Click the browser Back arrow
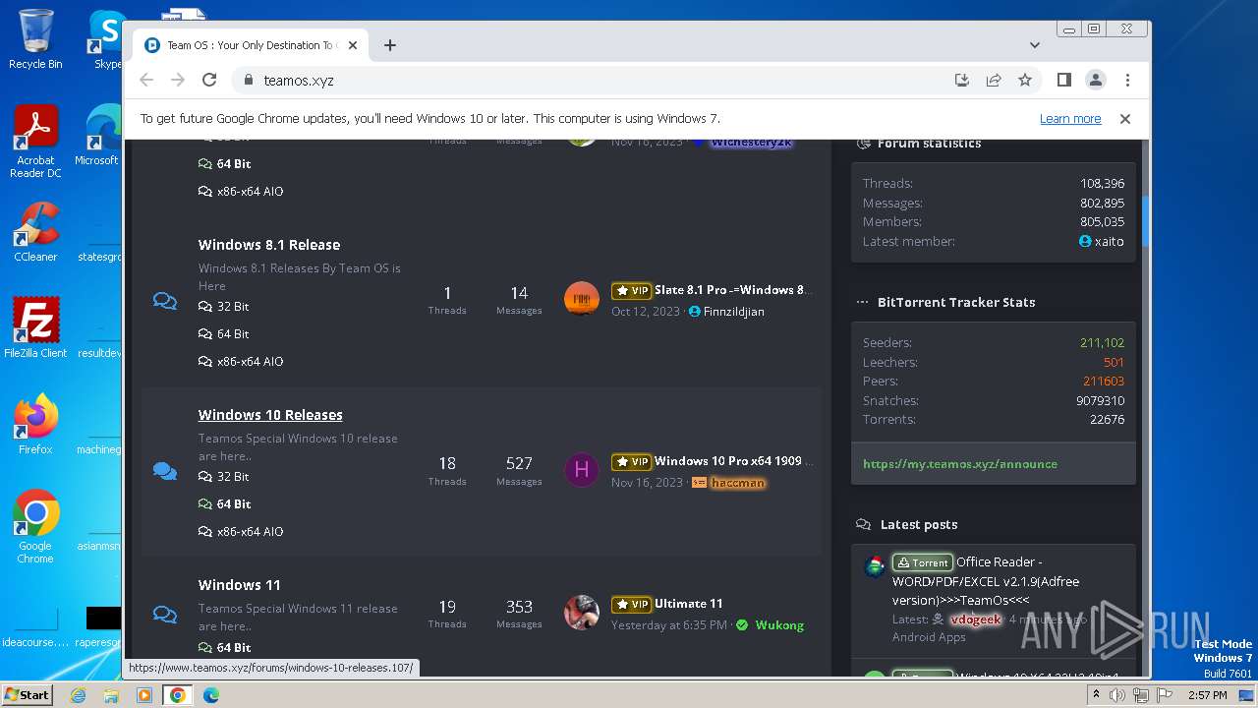This screenshot has width=1258, height=708. click(x=146, y=81)
